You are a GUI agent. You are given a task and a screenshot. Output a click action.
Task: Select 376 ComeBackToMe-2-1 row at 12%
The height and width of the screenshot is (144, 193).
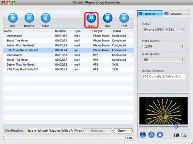pyautogui.click(x=68, y=70)
